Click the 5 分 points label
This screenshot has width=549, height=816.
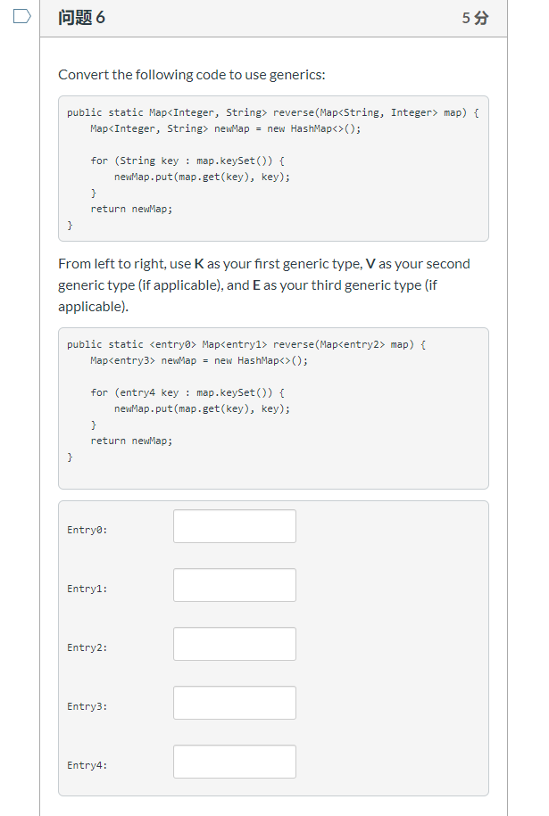[473, 18]
